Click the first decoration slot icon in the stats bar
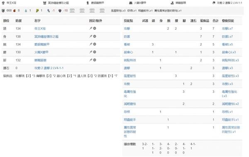 click(72, 11)
